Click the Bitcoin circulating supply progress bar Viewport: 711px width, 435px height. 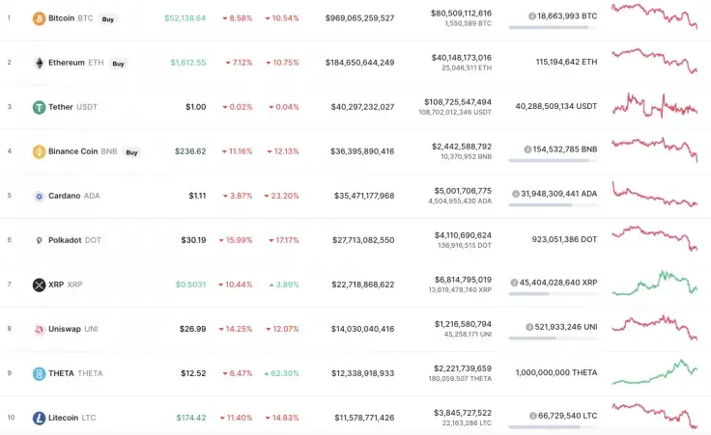click(552, 27)
